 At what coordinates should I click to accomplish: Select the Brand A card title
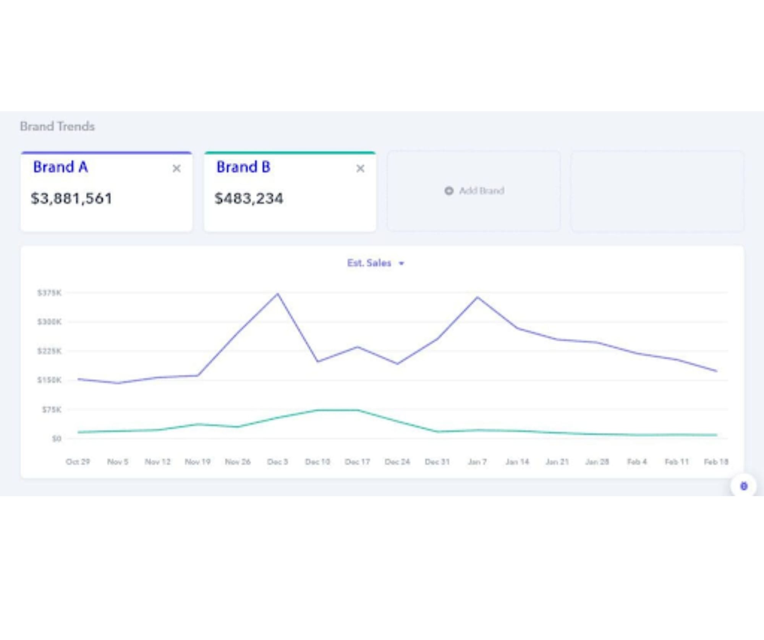(61, 167)
